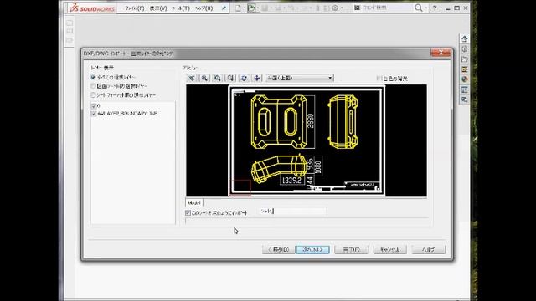Viewport: 536px width, 301px height.
Task: Click the command search text box
Action: pyautogui.click(x=386, y=8)
